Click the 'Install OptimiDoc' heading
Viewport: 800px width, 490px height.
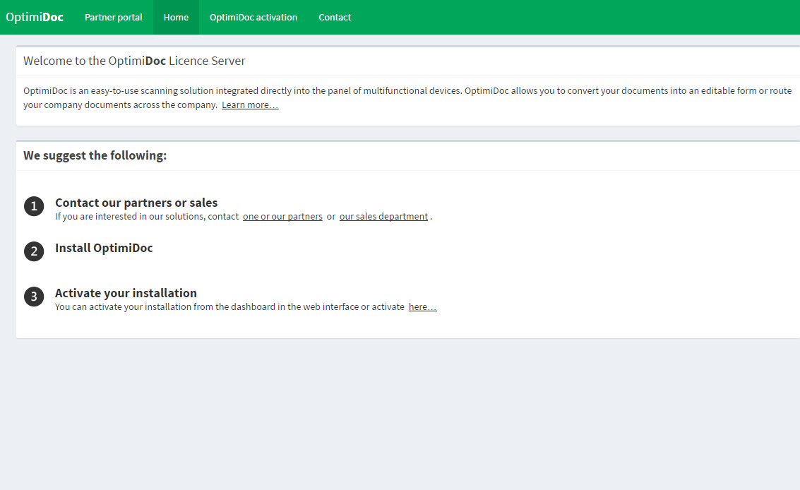104,248
